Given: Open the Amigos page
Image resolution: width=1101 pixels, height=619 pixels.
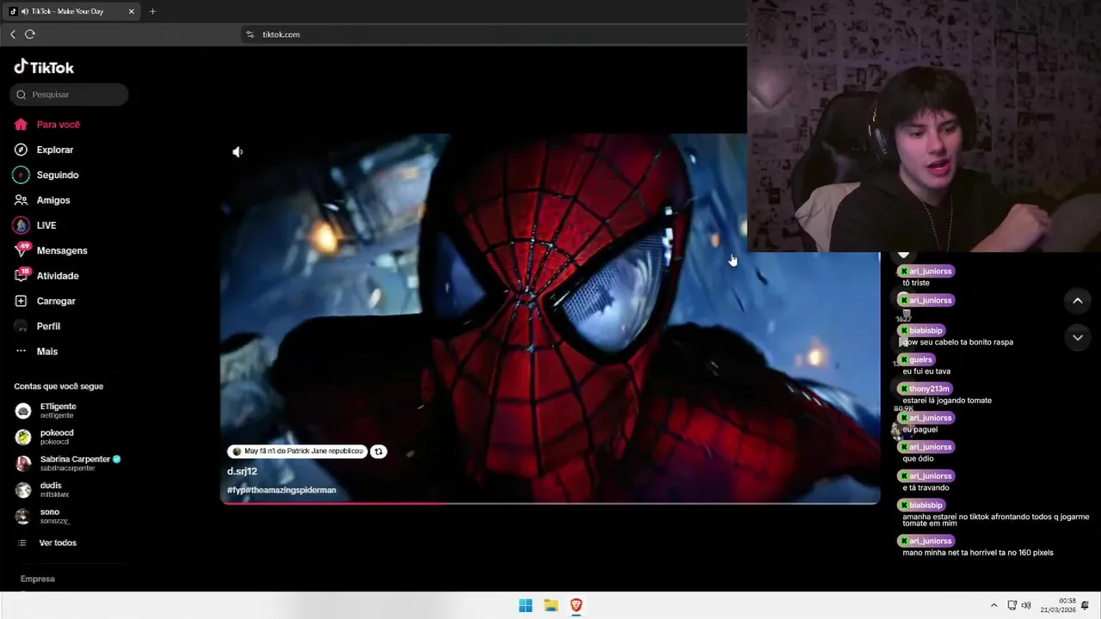Looking at the screenshot, I should pos(53,200).
